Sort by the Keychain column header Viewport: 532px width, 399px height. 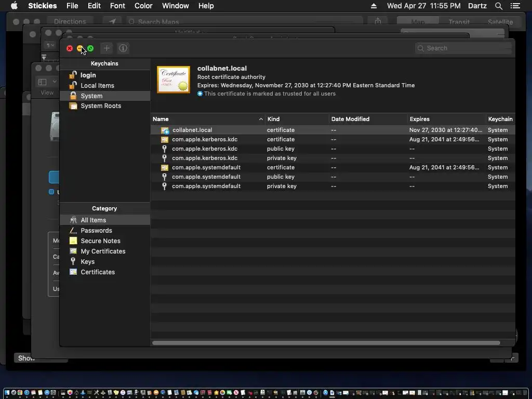[500, 119]
